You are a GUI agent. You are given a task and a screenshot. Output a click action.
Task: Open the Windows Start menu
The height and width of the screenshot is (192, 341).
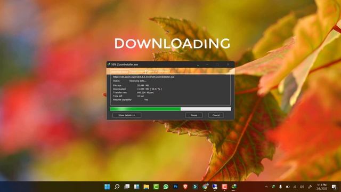[x=107, y=187]
